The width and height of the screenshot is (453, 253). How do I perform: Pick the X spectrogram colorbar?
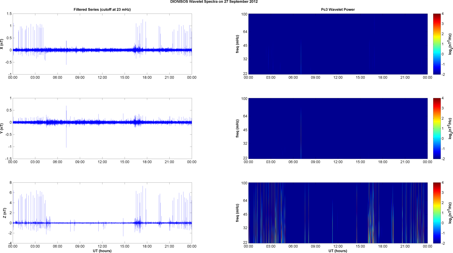point(437,44)
